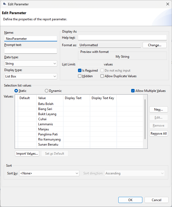Click Remove All values button

158,134
